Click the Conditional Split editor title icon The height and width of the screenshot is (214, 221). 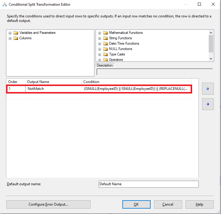point(5,4)
